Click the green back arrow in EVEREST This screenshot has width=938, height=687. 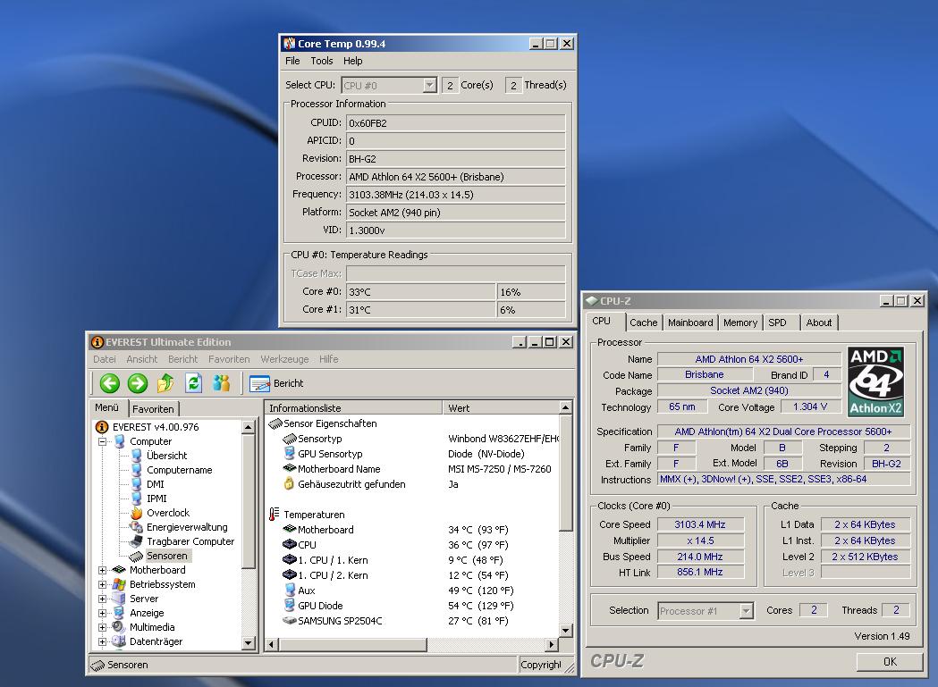click(x=109, y=383)
